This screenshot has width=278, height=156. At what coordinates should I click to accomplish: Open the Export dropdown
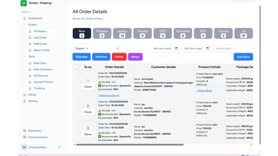point(82,48)
